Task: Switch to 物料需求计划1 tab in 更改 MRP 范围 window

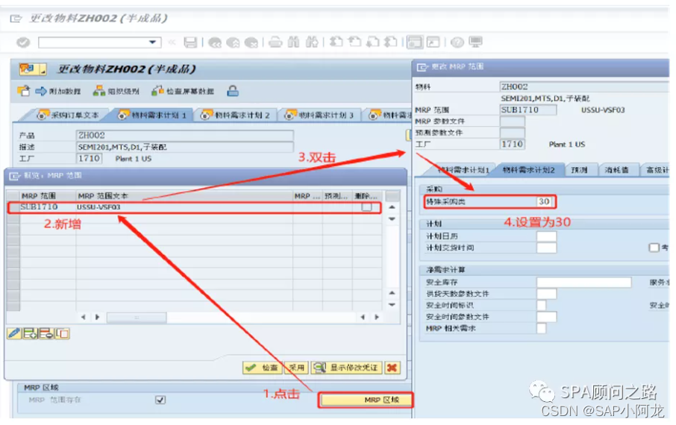Action: [x=463, y=170]
